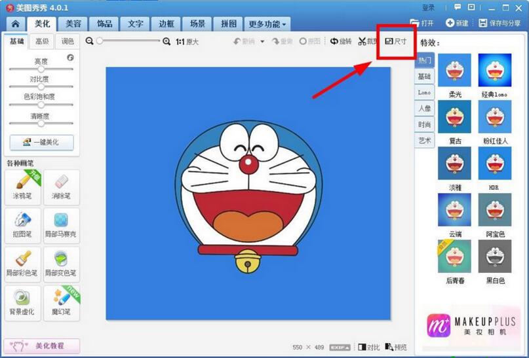Open the 尺寸 resize tool
The height and width of the screenshot is (358, 529).
(396, 41)
